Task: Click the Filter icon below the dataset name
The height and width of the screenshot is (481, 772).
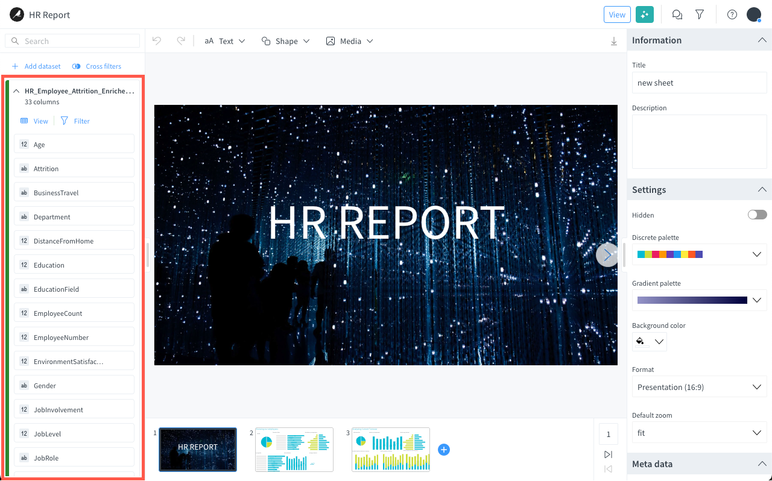Action: (x=64, y=121)
